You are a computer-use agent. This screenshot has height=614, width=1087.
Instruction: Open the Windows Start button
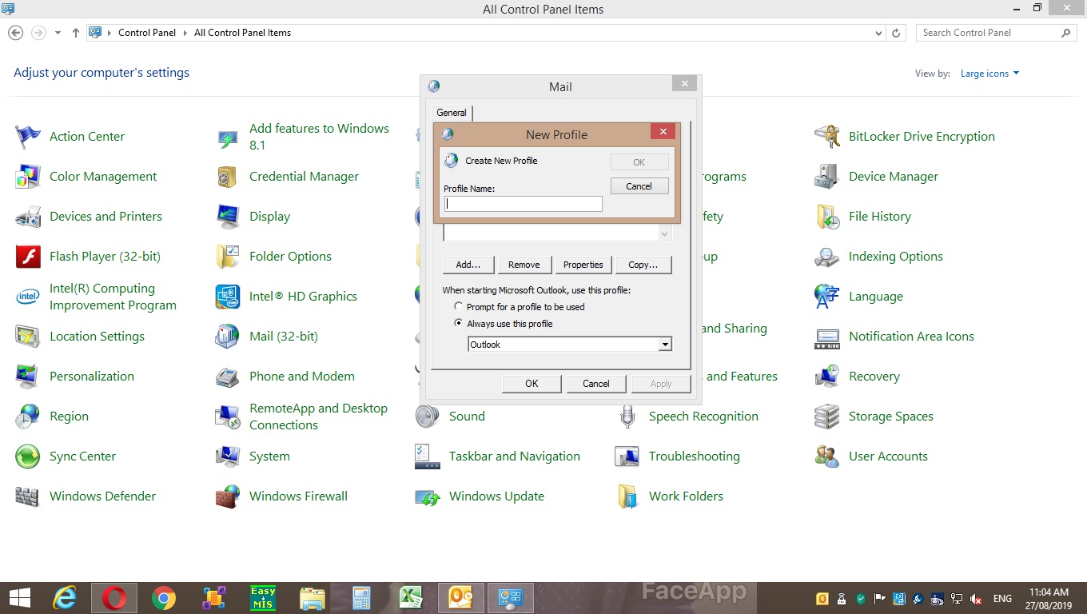pyautogui.click(x=20, y=598)
